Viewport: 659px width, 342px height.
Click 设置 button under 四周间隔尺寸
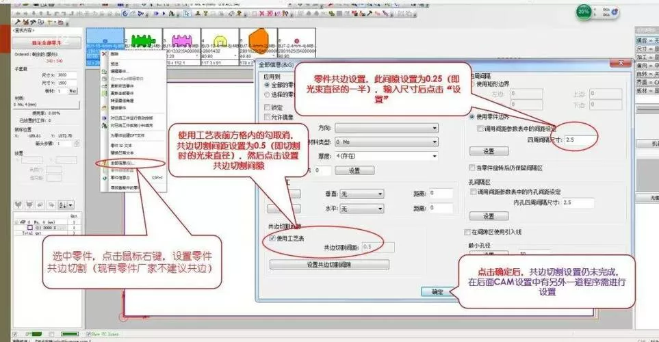[489, 151]
